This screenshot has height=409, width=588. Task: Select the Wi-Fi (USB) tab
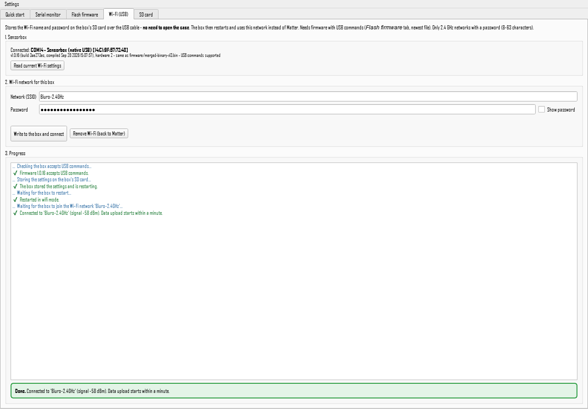(x=119, y=14)
